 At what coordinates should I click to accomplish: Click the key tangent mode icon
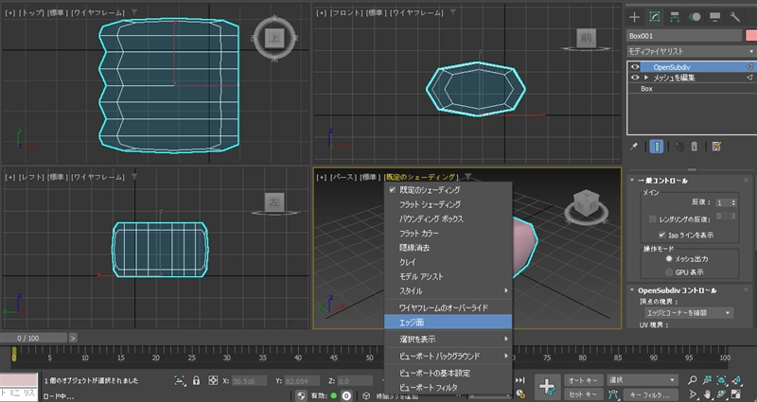(x=613, y=394)
